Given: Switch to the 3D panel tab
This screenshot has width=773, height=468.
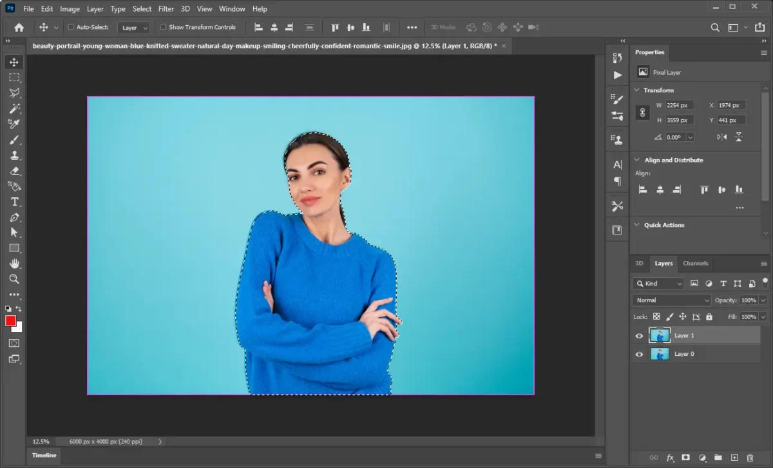Looking at the screenshot, I should (639, 263).
